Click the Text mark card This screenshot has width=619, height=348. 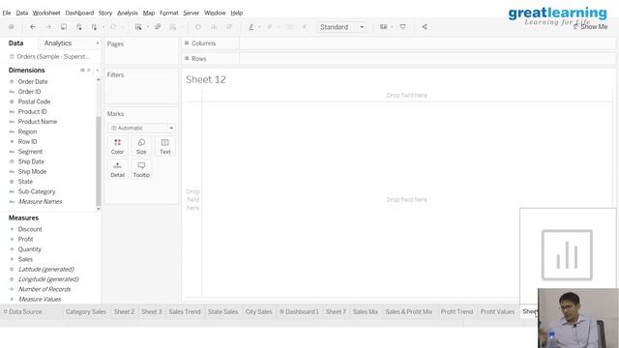(x=165, y=146)
